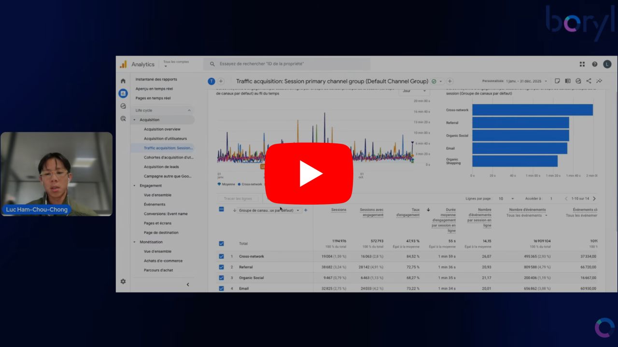Open the Jour granularity dropdown

pos(414,91)
